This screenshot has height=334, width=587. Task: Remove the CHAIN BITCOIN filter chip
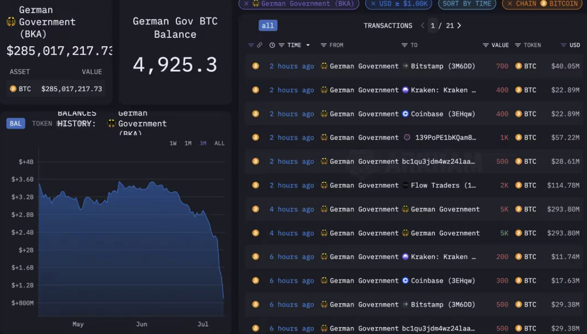pyautogui.click(x=509, y=3)
